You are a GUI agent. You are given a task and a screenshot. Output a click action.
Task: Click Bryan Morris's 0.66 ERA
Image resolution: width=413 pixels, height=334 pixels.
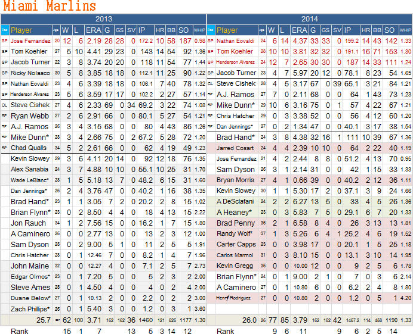tap(300, 180)
